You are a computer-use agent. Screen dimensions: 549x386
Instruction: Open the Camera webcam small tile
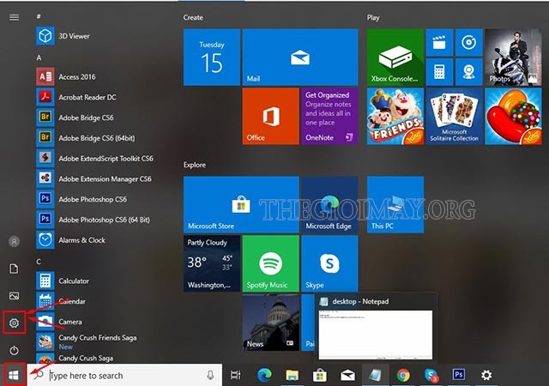469,72
